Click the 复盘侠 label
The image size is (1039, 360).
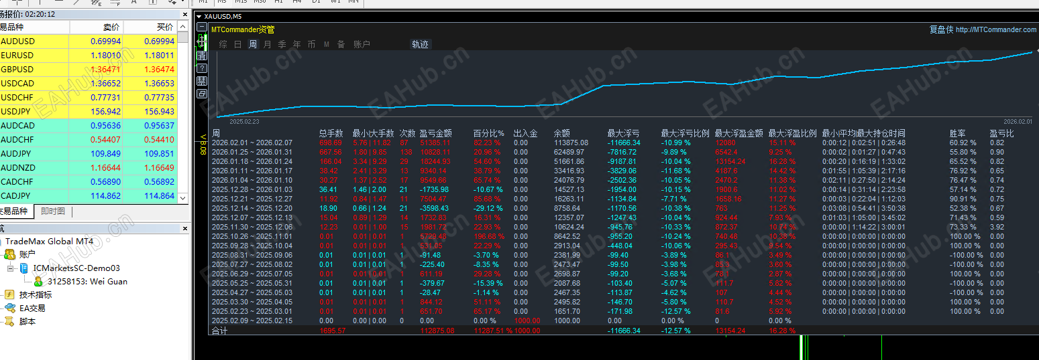click(941, 29)
